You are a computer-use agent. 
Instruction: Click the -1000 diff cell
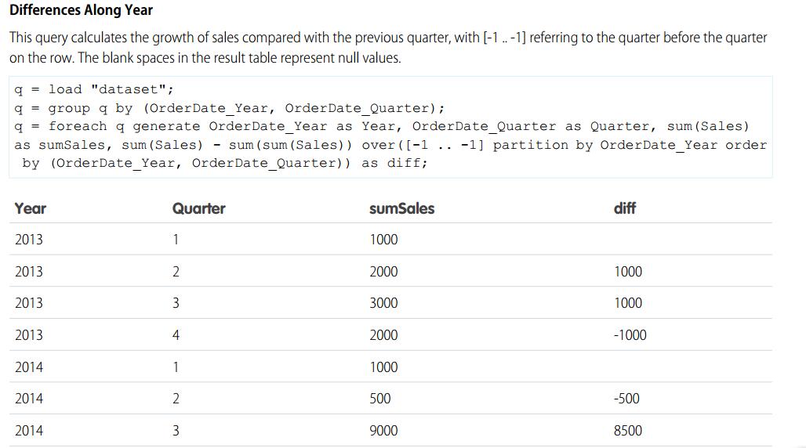pos(630,335)
